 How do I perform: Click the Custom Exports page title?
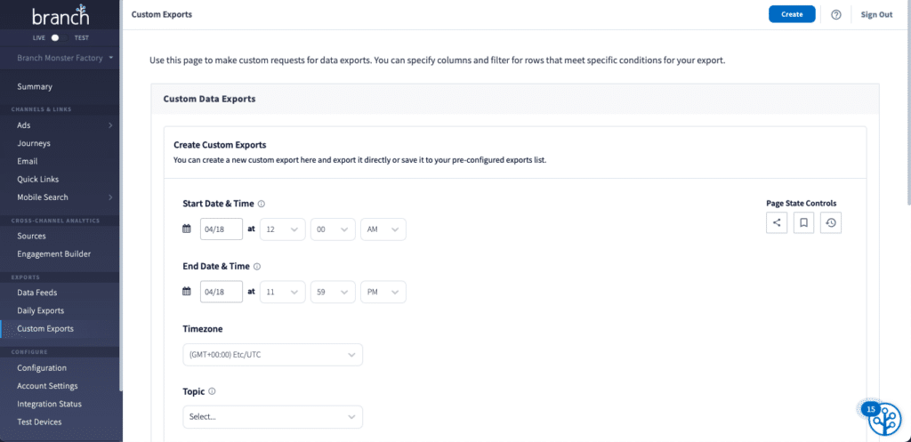(x=162, y=14)
